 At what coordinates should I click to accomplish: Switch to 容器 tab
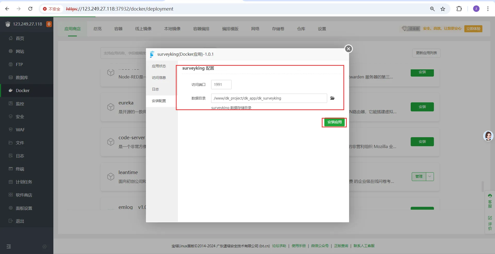(118, 29)
